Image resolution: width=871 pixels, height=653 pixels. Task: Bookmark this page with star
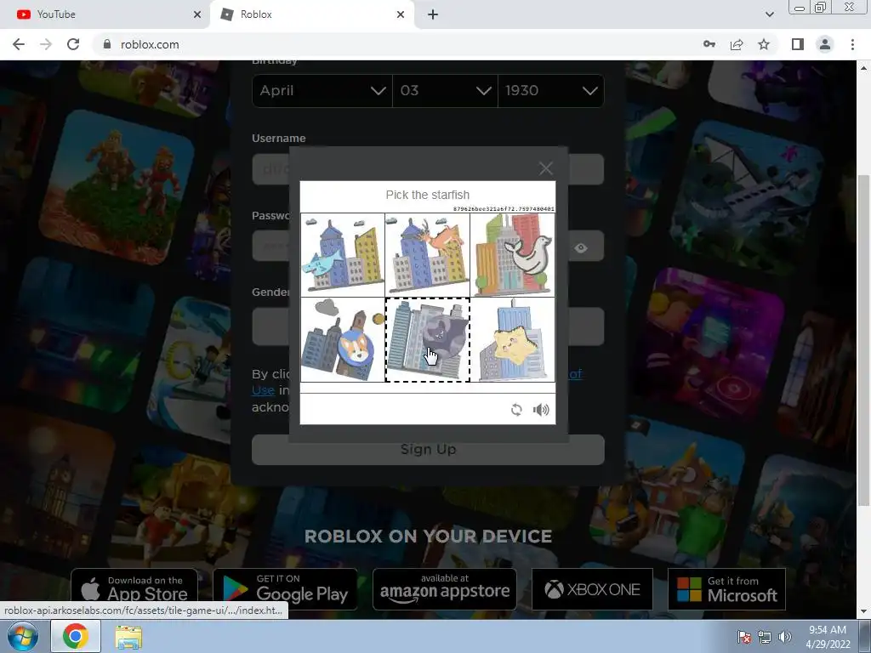pyautogui.click(x=764, y=44)
